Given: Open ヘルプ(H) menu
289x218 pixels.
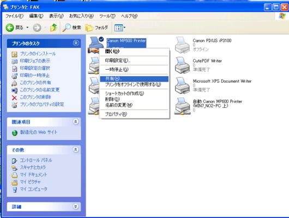Looking at the screenshot, I should 129,16.
